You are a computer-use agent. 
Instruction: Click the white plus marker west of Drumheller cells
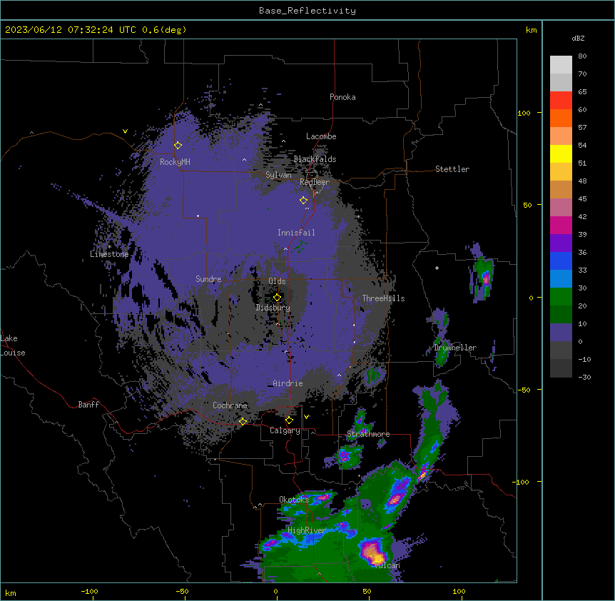(437, 268)
